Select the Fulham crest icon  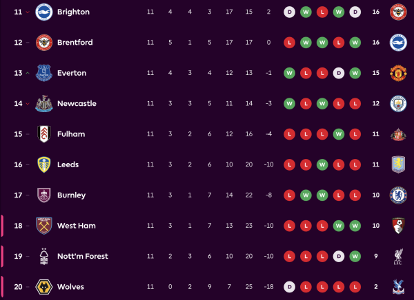[44, 134]
